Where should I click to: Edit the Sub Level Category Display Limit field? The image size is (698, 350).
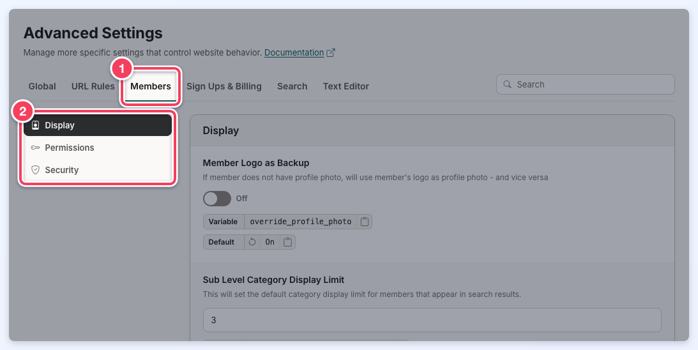432,320
